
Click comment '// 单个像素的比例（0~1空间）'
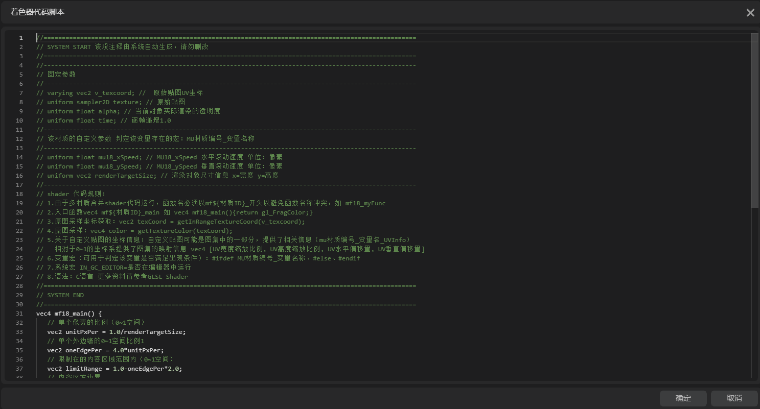[96, 323]
